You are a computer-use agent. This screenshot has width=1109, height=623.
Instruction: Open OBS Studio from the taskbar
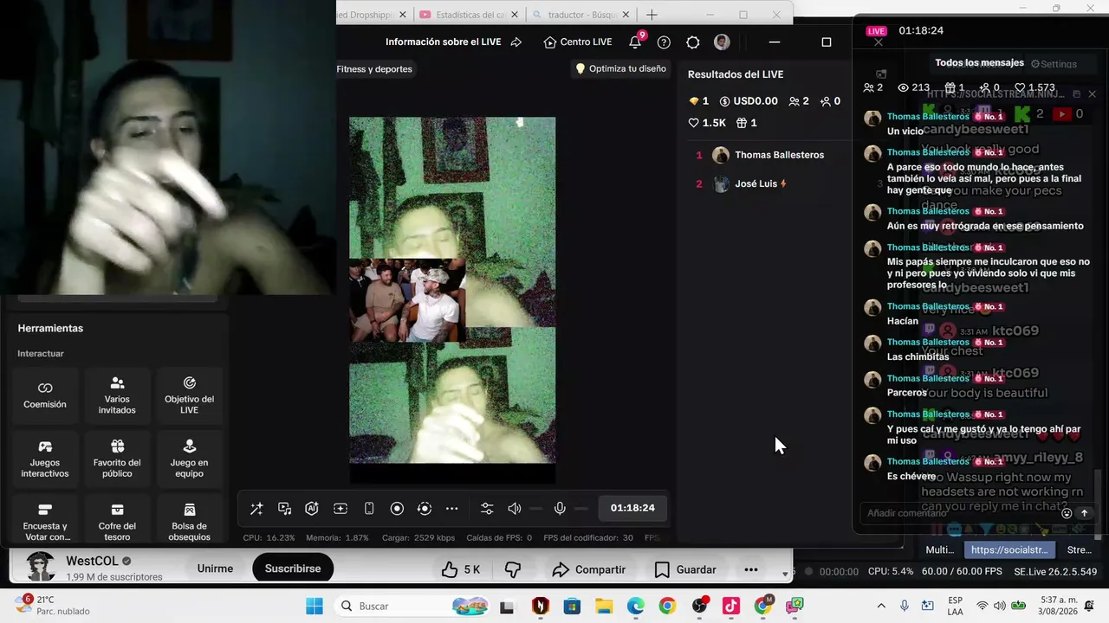699,606
